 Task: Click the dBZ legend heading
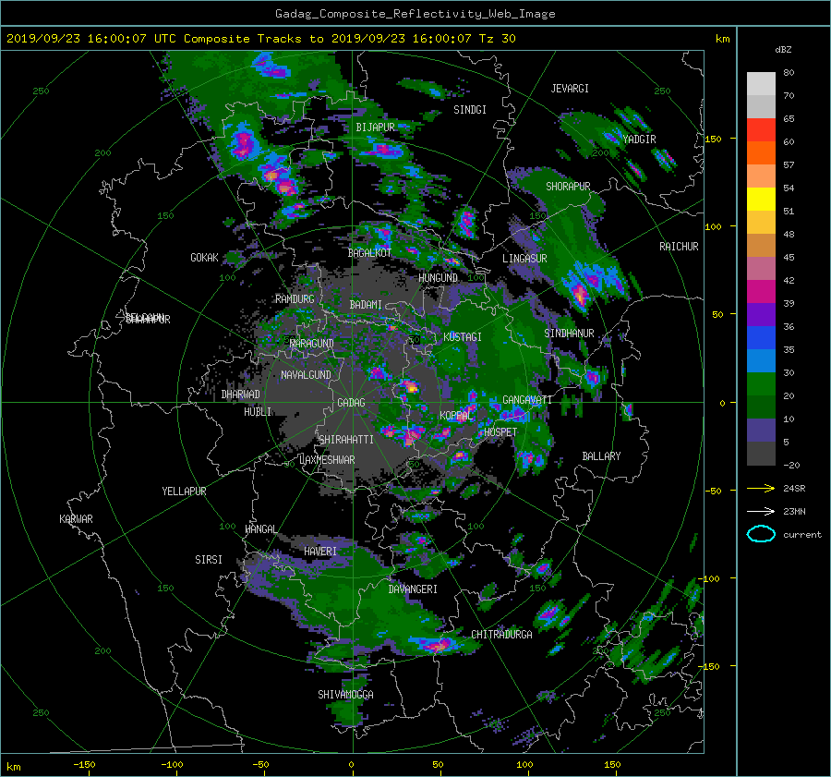(x=783, y=49)
